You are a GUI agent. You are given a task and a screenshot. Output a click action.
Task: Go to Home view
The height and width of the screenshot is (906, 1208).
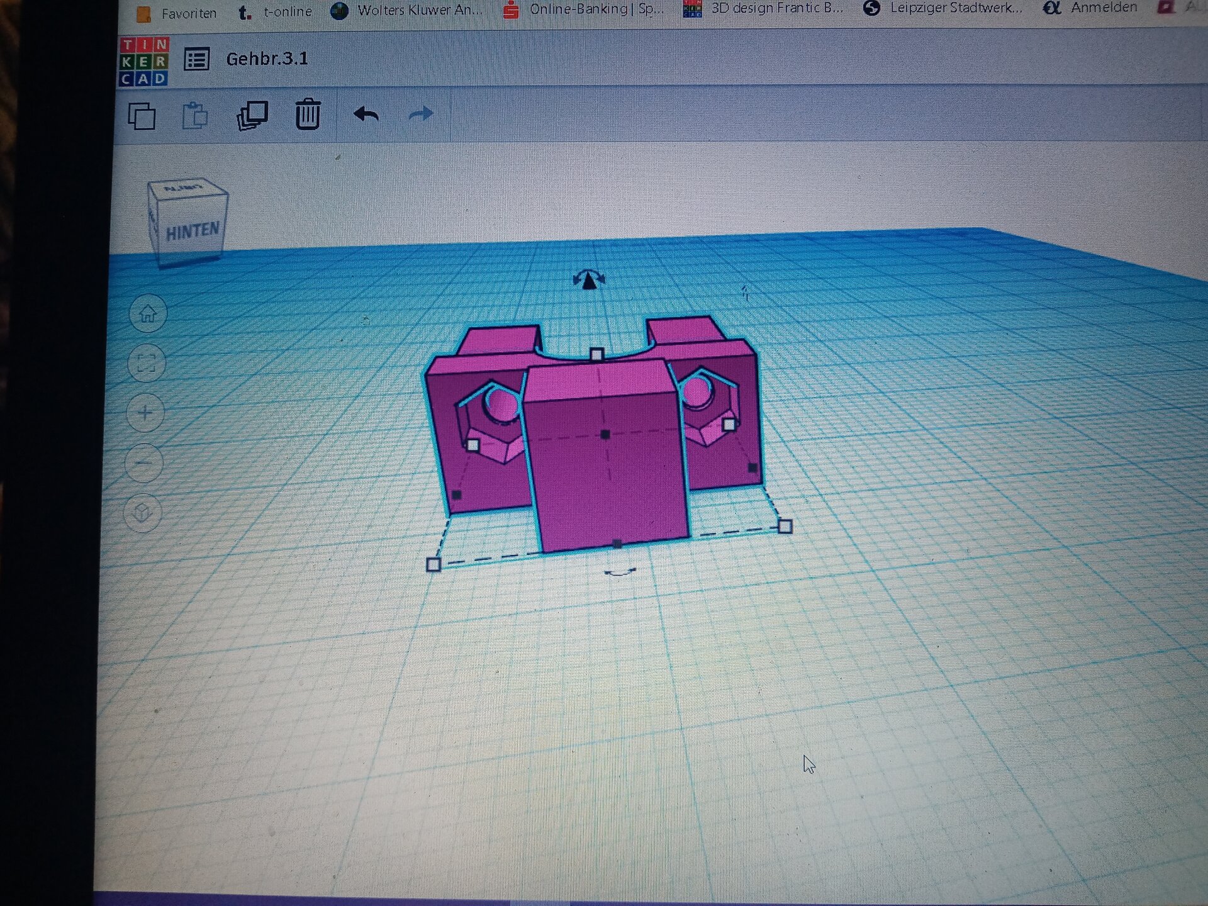[148, 313]
